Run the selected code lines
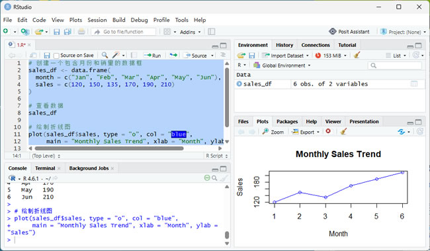The image size is (430, 251). tap(152, 55)
